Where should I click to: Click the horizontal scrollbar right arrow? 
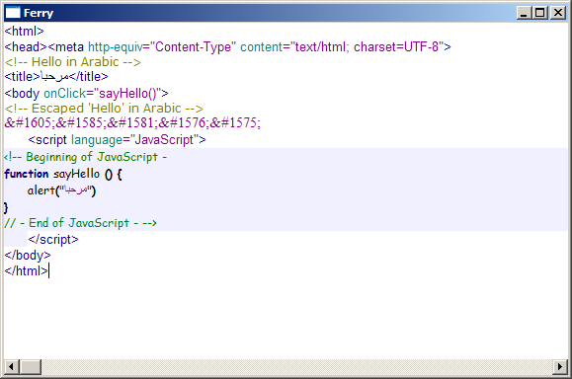click(x=560, y=366)
